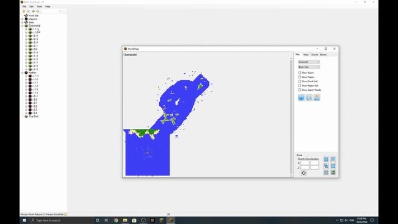This screenshot has height=224, width=398.
Task: Click the first Z chunk coordinate field
Action: coord(305,167)
